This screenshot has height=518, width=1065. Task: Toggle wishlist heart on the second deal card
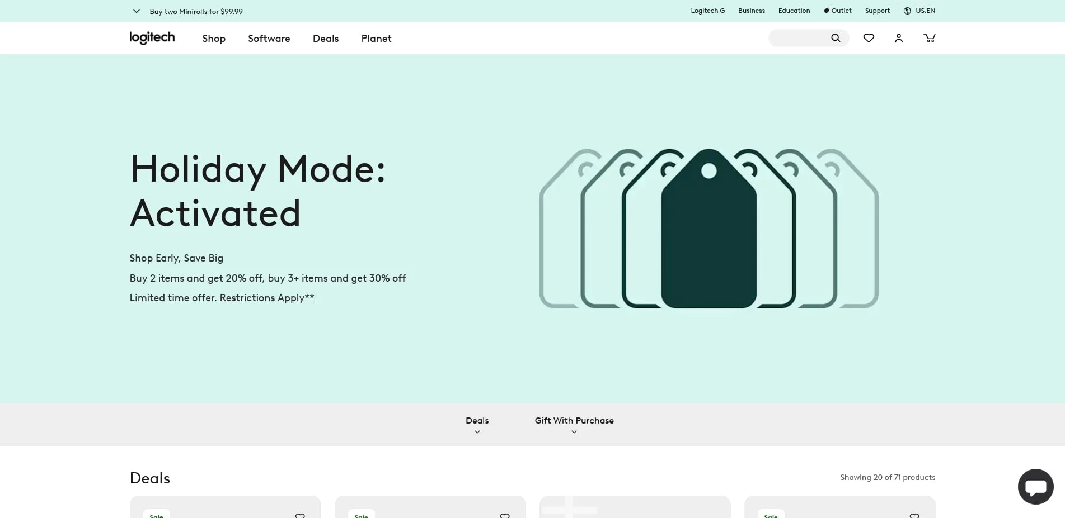(505, 515)
